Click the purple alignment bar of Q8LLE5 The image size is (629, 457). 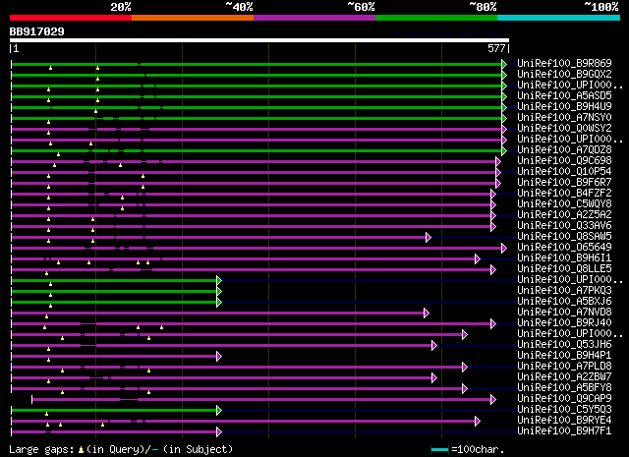(252, 270)
